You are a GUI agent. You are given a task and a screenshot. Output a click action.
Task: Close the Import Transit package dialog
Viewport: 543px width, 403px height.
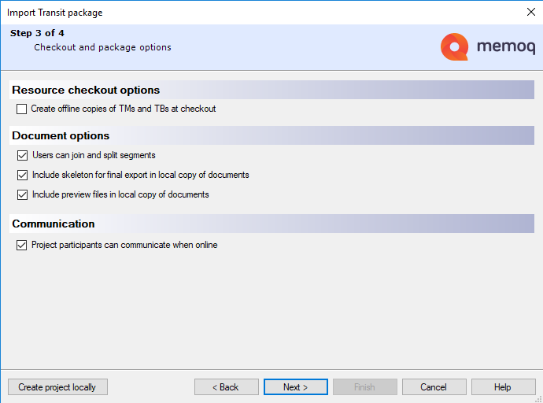[x=530, y=12]
